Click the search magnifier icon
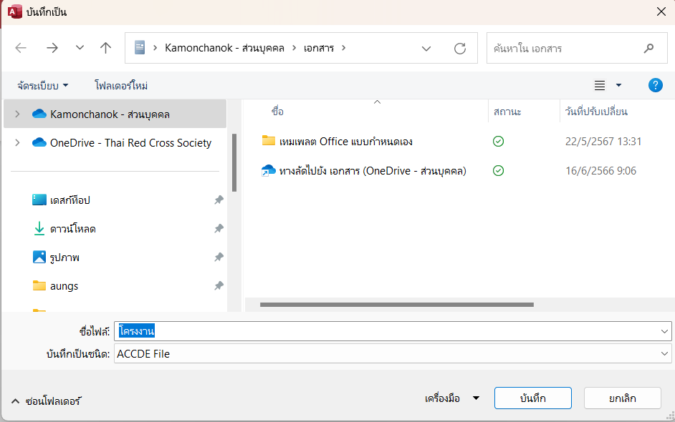 [648, 49]
